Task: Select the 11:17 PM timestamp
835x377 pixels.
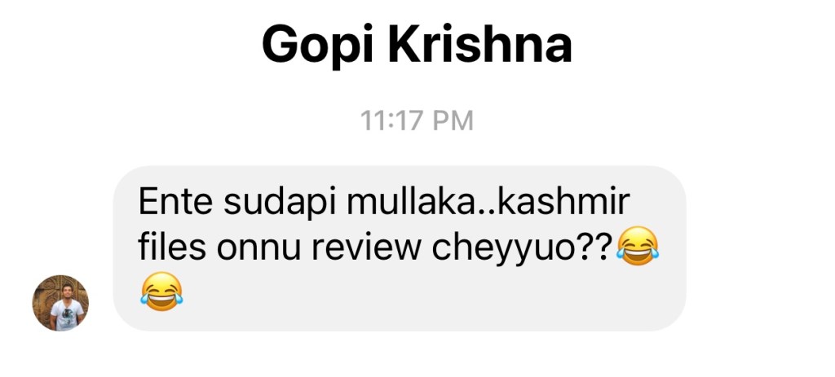Action: click(x=417, y=121)
